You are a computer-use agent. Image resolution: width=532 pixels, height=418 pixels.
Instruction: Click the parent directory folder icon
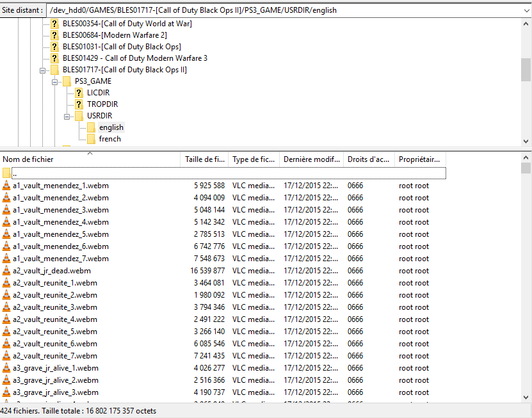coord(6,173)
